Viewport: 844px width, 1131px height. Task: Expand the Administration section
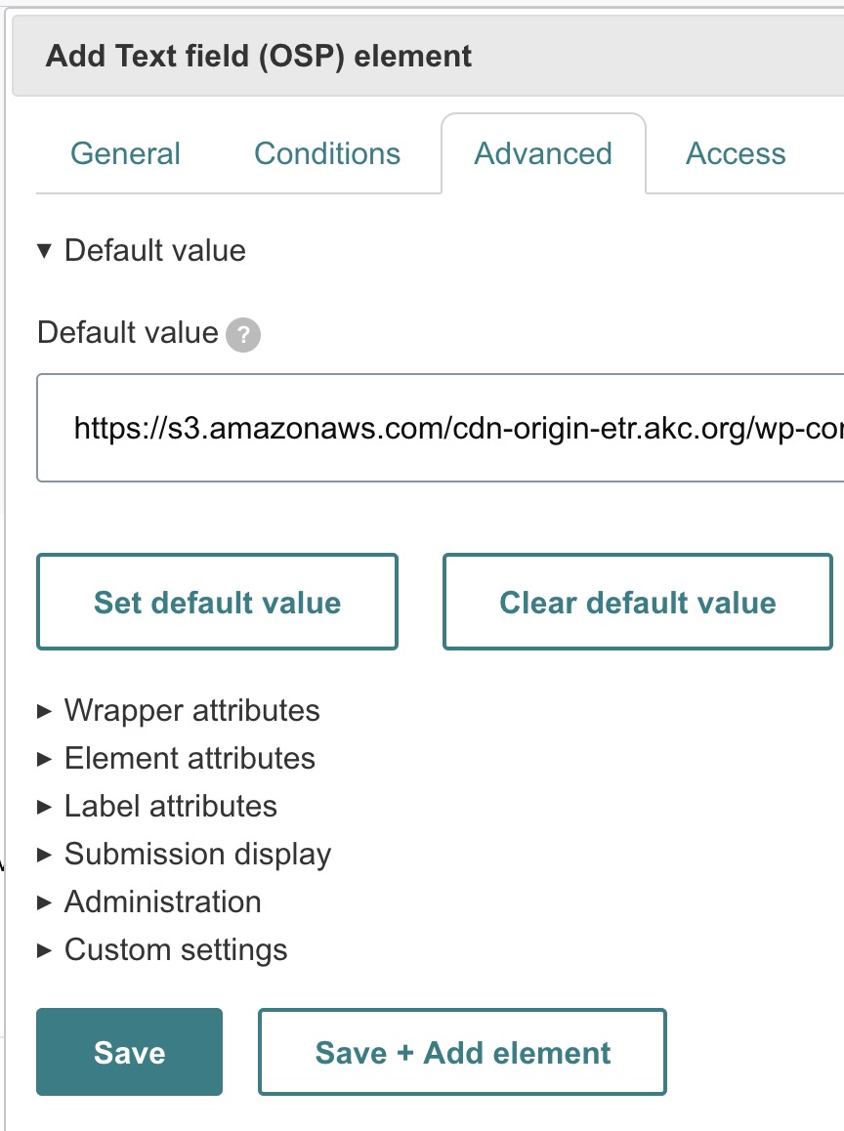[162, 901]
